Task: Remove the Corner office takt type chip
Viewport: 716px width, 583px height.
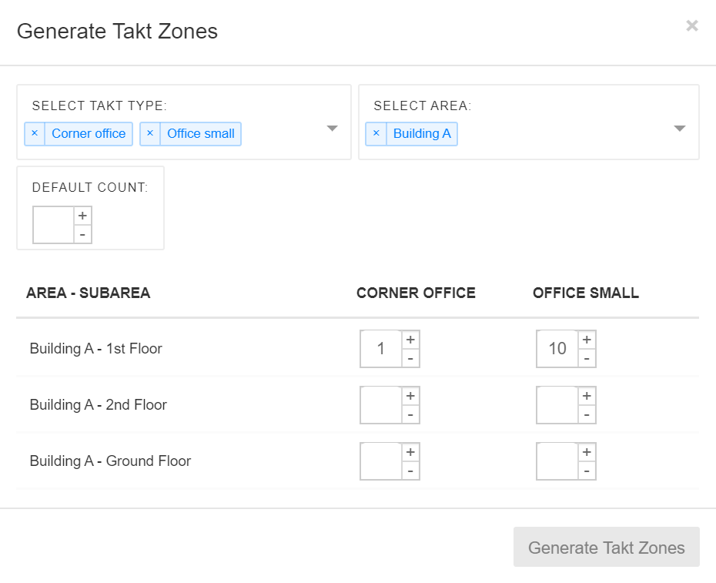Action: (34, 133)
